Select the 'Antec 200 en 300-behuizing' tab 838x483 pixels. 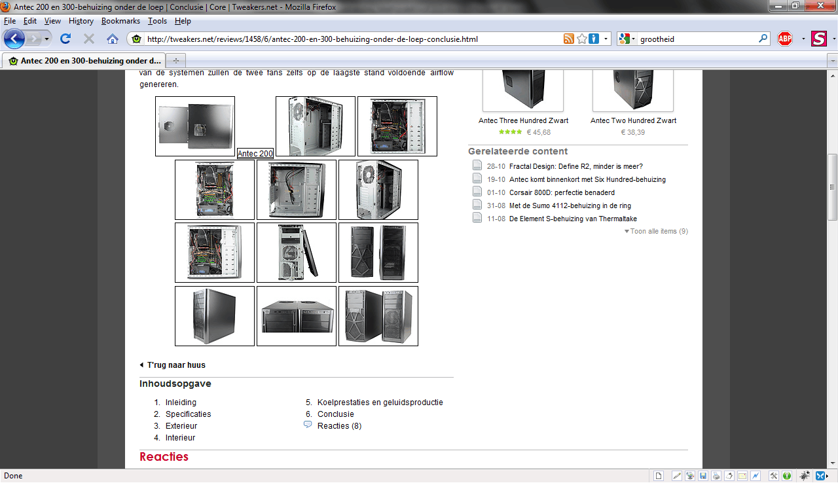(83, 60)
